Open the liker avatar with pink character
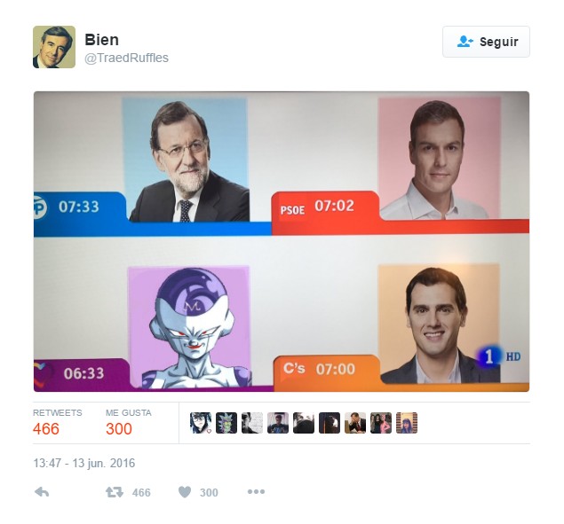This screenshot has width=564, height=524. point(381,423)
